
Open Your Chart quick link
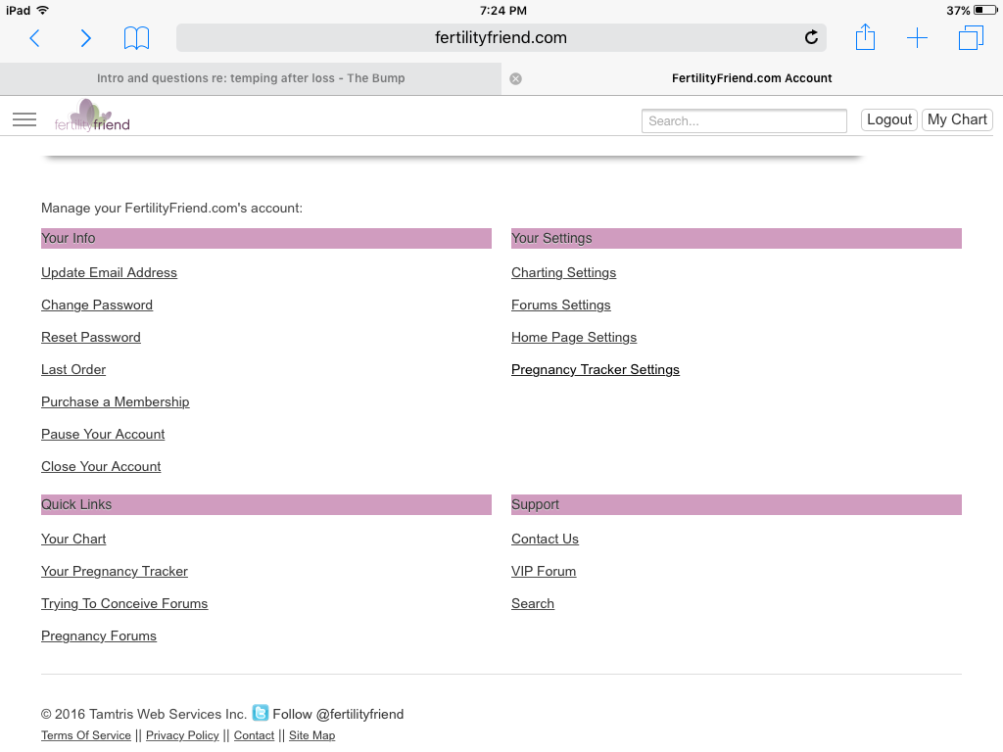(x=73, y=540)
